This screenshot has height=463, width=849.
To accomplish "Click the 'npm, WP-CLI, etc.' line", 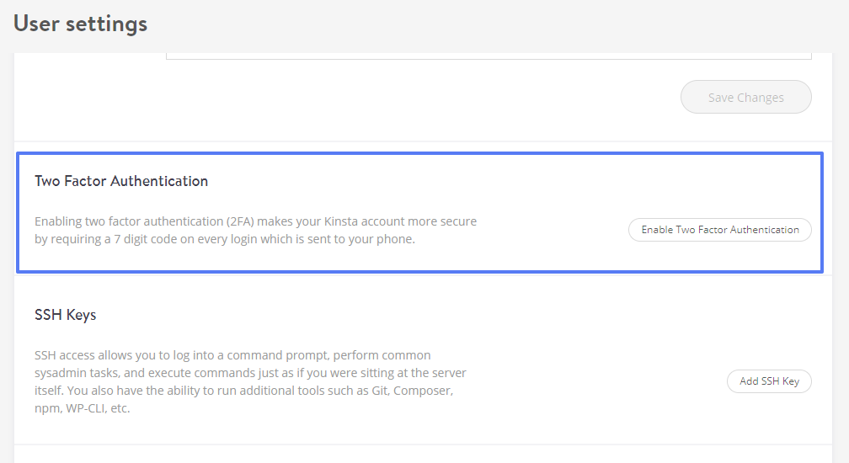I will (83, 408).
